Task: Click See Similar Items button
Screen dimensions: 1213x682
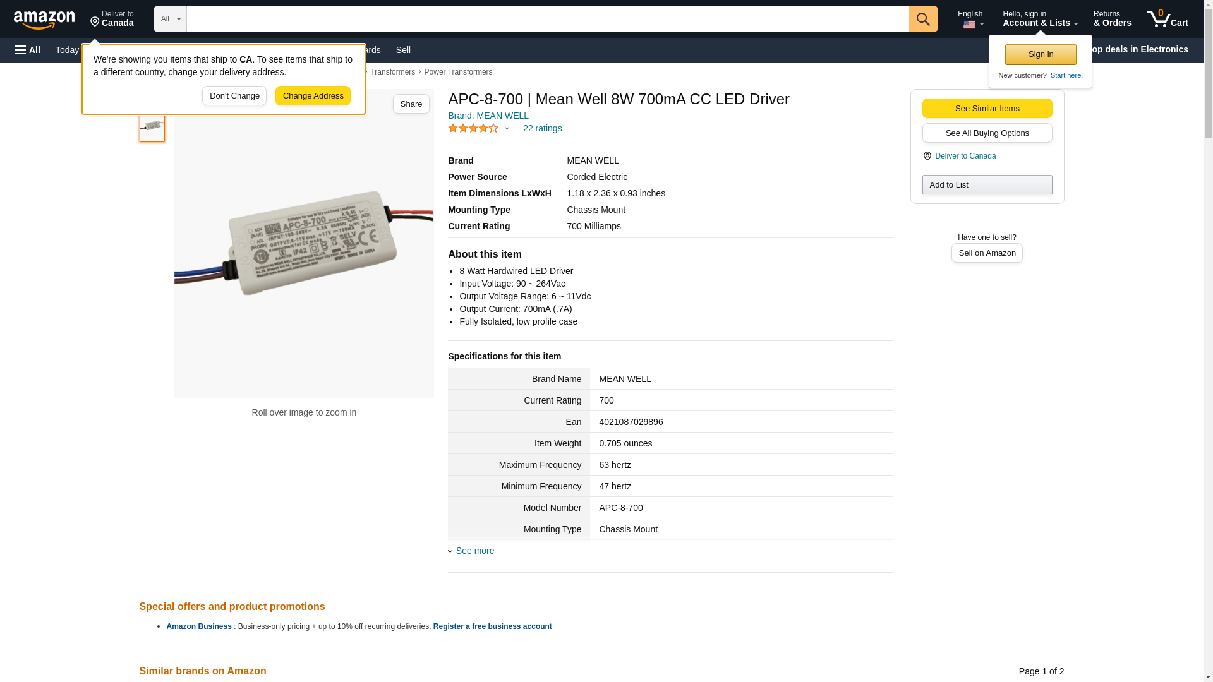Action: 987,108
